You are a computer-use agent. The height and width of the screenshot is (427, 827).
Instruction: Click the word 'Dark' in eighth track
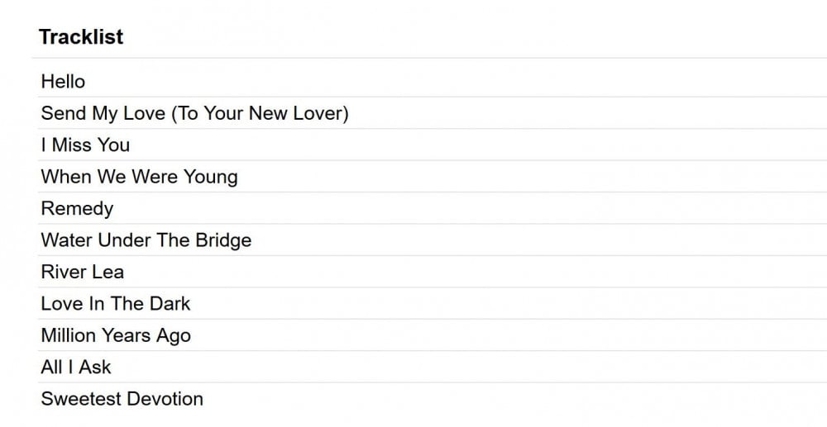(x=170, y=304)
